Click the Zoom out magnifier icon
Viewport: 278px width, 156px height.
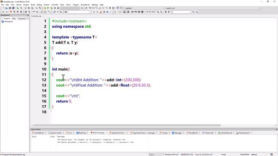(161, 12)
